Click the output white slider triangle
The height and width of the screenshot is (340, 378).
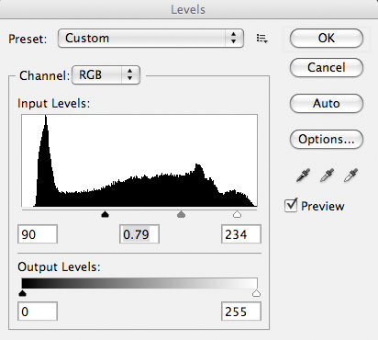[x=256, y=293]
